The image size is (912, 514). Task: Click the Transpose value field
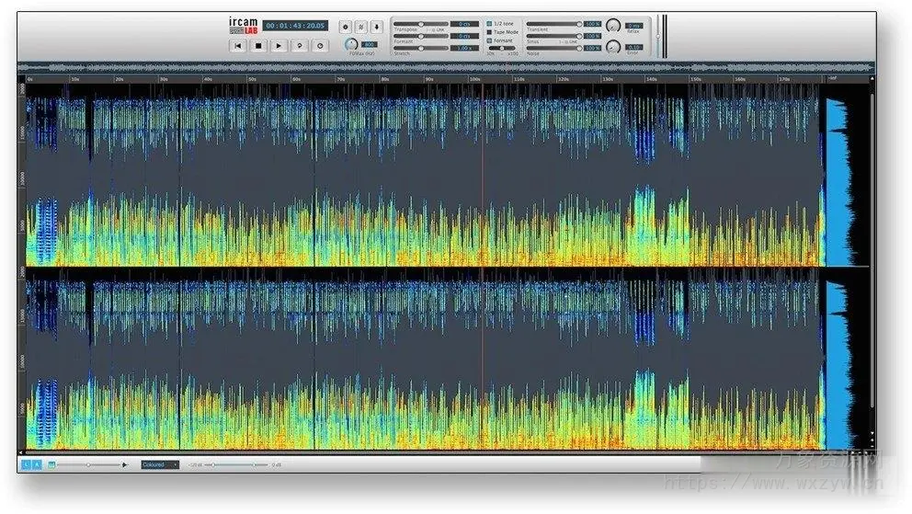coord(464,24)
